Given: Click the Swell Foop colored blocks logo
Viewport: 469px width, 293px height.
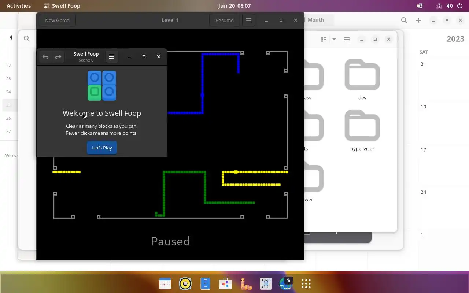Looking at the screenshot, I should tap(102, 86).
